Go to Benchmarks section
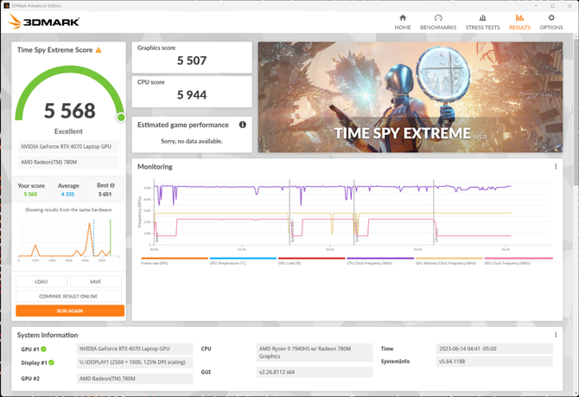The width and height of the screenshot is (579, 397). point(438,22)
